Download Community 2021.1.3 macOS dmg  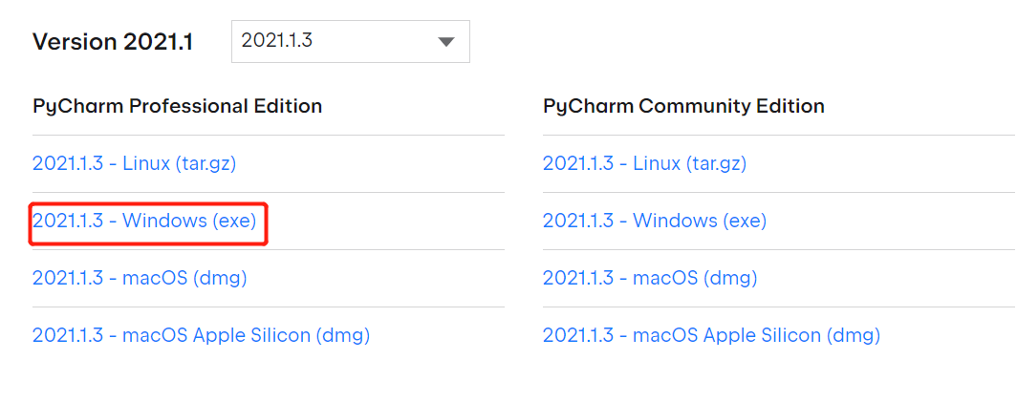(650, 278)
